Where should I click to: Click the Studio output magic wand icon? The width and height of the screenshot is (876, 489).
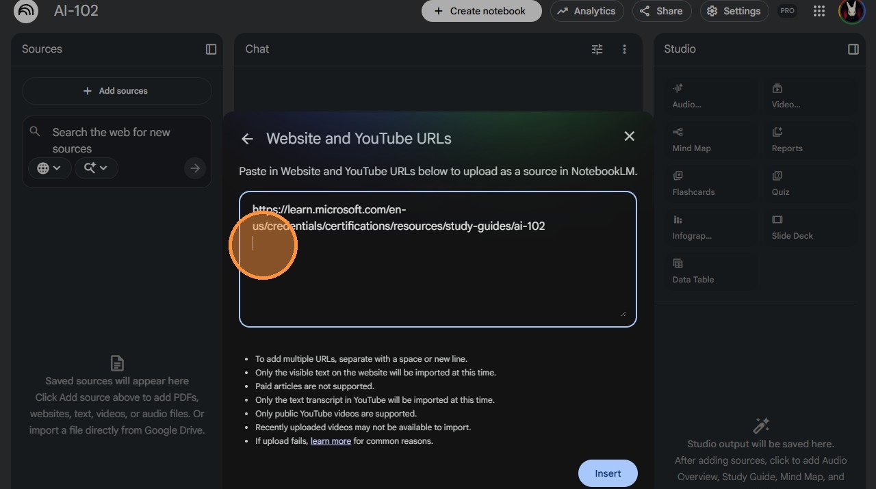point(761,425)
